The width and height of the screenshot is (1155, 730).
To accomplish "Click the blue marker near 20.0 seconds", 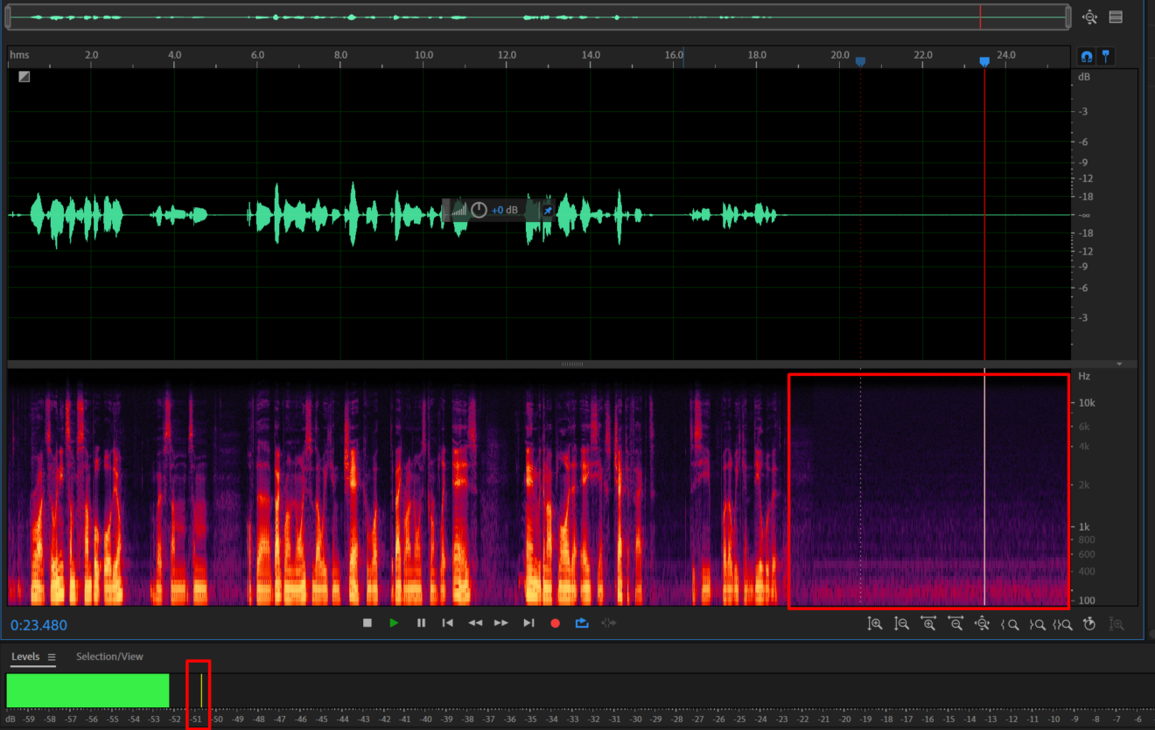I will [860, 61].
